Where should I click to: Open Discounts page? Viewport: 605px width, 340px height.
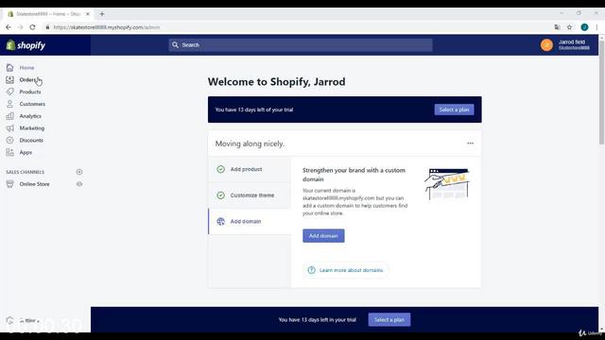[x=31, y=141]
